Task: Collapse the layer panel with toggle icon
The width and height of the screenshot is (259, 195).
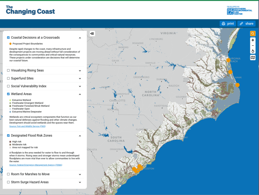Action: [x=92, y=34]
